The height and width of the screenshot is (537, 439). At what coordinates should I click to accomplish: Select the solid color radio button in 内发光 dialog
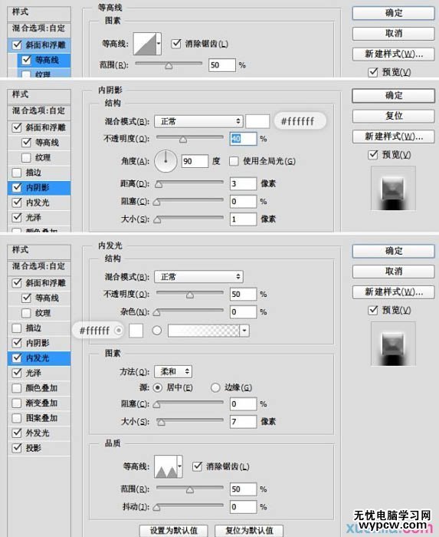(x=119, y=331)
